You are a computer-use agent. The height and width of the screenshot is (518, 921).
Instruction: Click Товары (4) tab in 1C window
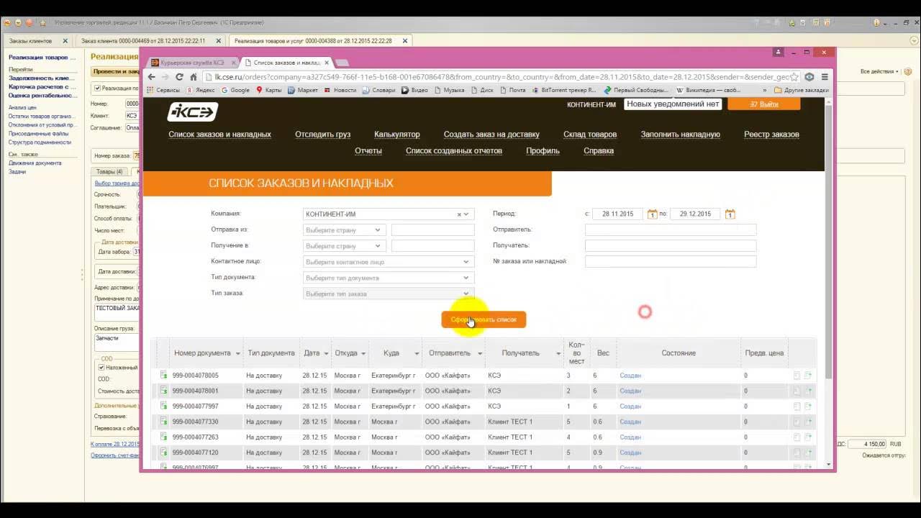[110, 172]
